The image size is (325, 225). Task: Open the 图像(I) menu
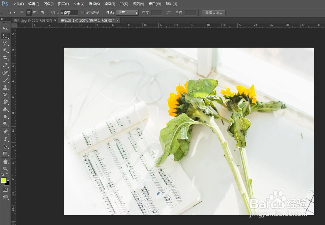coord(48,4)
